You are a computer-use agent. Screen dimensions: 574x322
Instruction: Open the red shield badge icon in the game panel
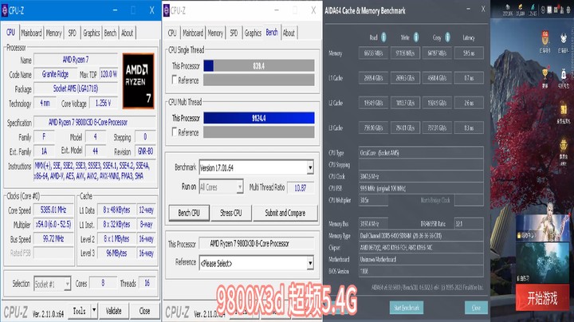tap(545, 38)
